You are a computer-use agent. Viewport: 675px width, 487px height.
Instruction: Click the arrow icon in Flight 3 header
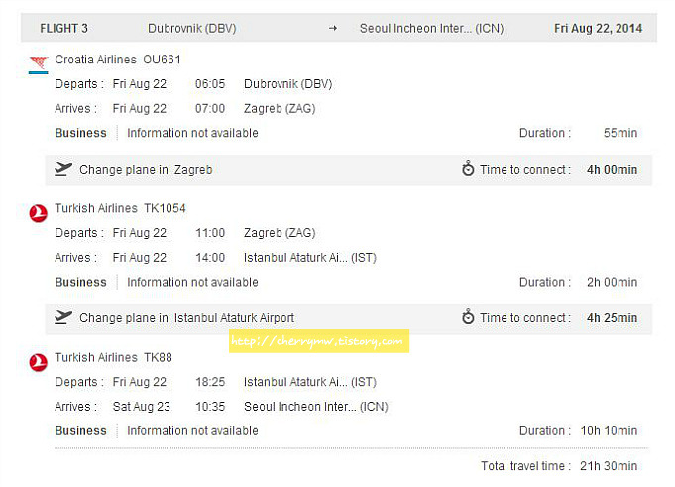(x=333, y=29)
